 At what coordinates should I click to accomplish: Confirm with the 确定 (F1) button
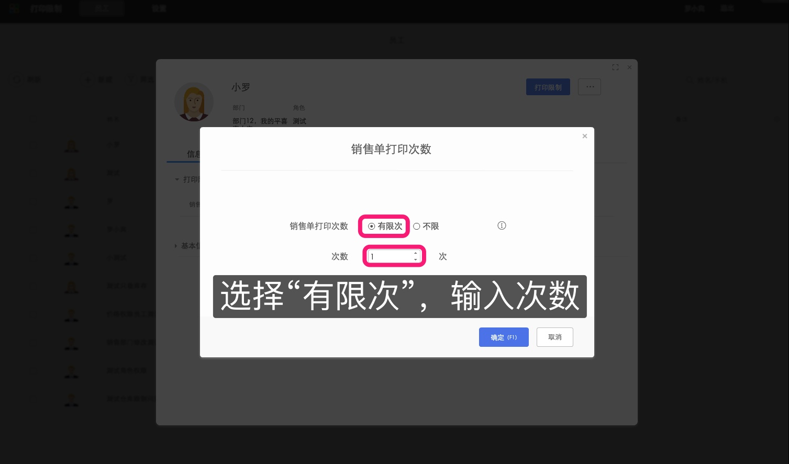click(504, 337)
